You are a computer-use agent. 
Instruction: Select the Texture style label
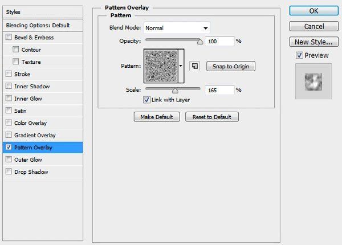[31, 62]
